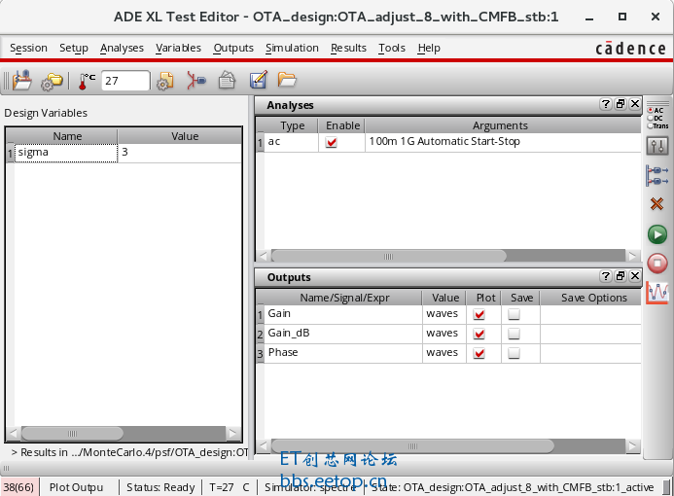The width and height of the screenshot is (674, 496).
Task: Open model libraries gear-document icon
Action: (x=165, y=81)
